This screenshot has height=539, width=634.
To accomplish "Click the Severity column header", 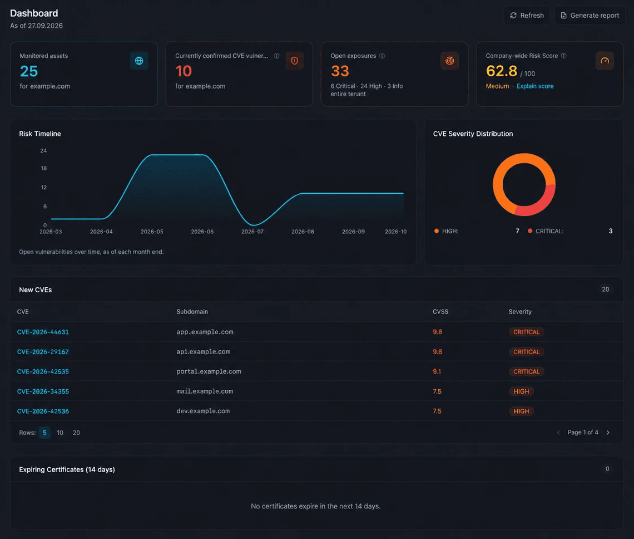I will pyautogui.click(x=520, y=311).
